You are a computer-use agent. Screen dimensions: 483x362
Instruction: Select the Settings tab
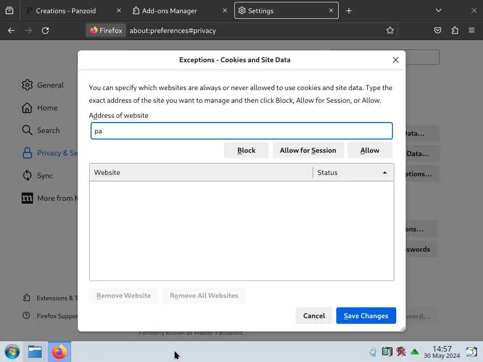(x=286, y=11)
